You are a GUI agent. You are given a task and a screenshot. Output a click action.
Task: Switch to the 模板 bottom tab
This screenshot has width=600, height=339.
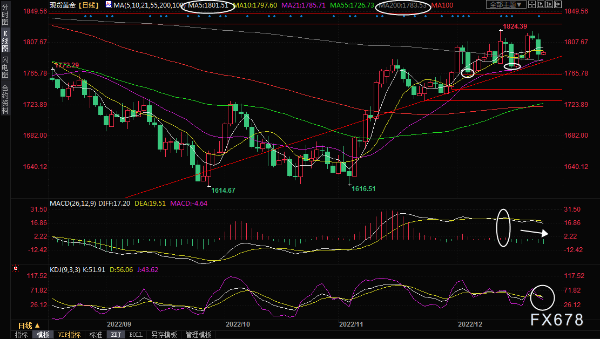coord(43,335)
